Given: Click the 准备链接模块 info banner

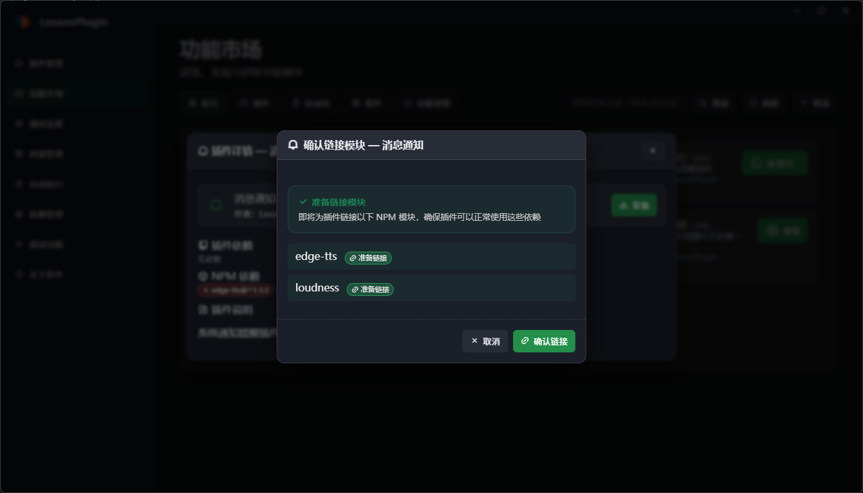Looking at the screenshot, I should coord(431,209).
